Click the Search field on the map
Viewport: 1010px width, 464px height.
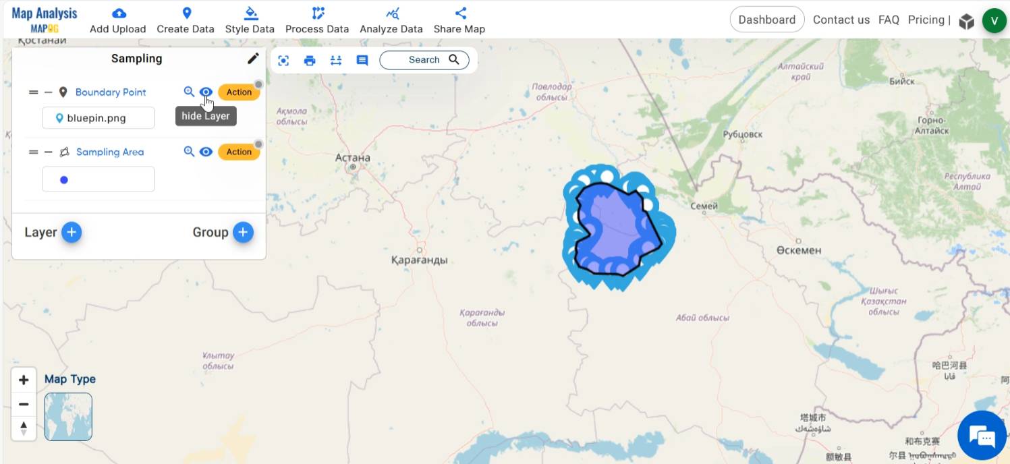pyautogui.click(x=424, y=60)
